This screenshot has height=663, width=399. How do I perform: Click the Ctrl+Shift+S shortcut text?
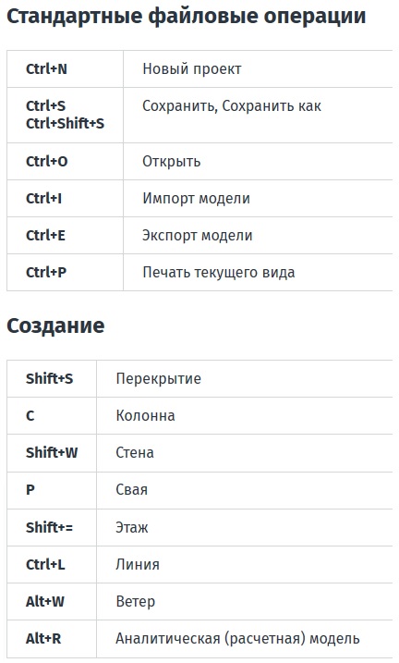[x=65, y=124]
